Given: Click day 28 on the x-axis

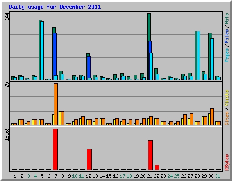Looking at the screenshot, I should coord(197,176).
